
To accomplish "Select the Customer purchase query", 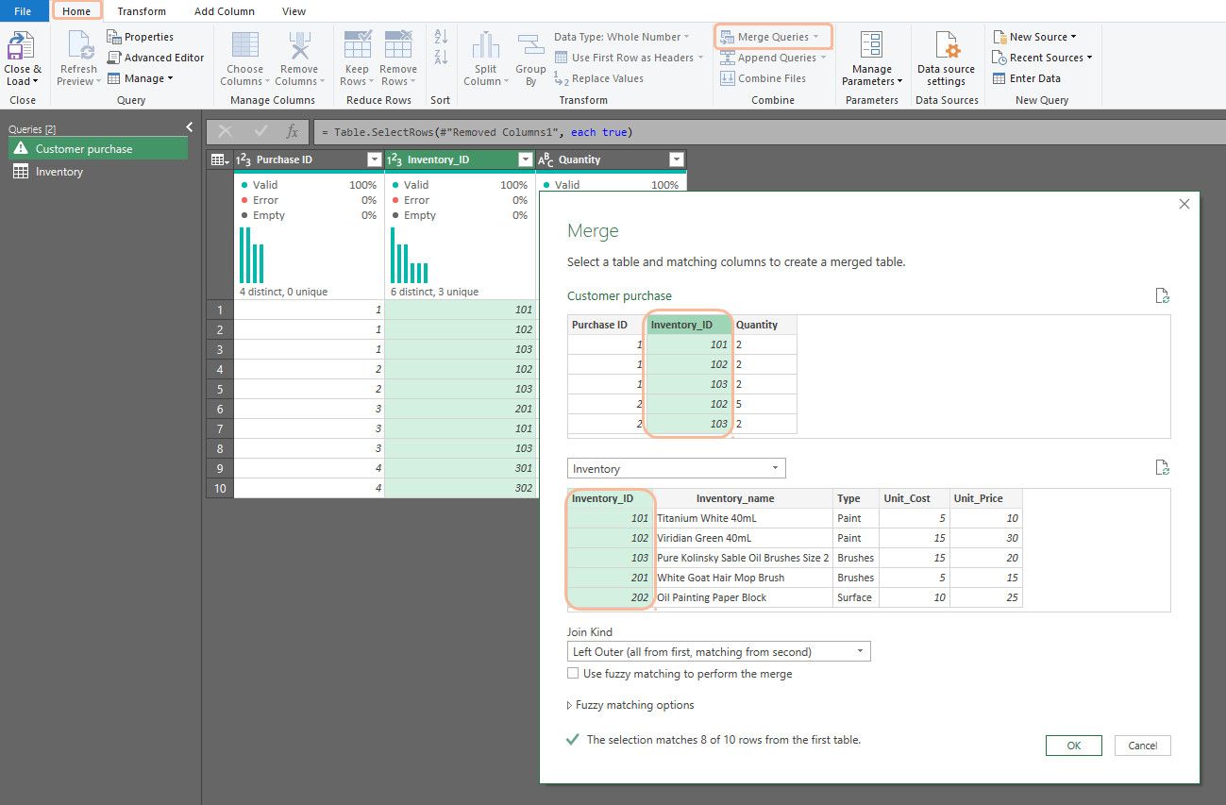I will tap(98, 149).
